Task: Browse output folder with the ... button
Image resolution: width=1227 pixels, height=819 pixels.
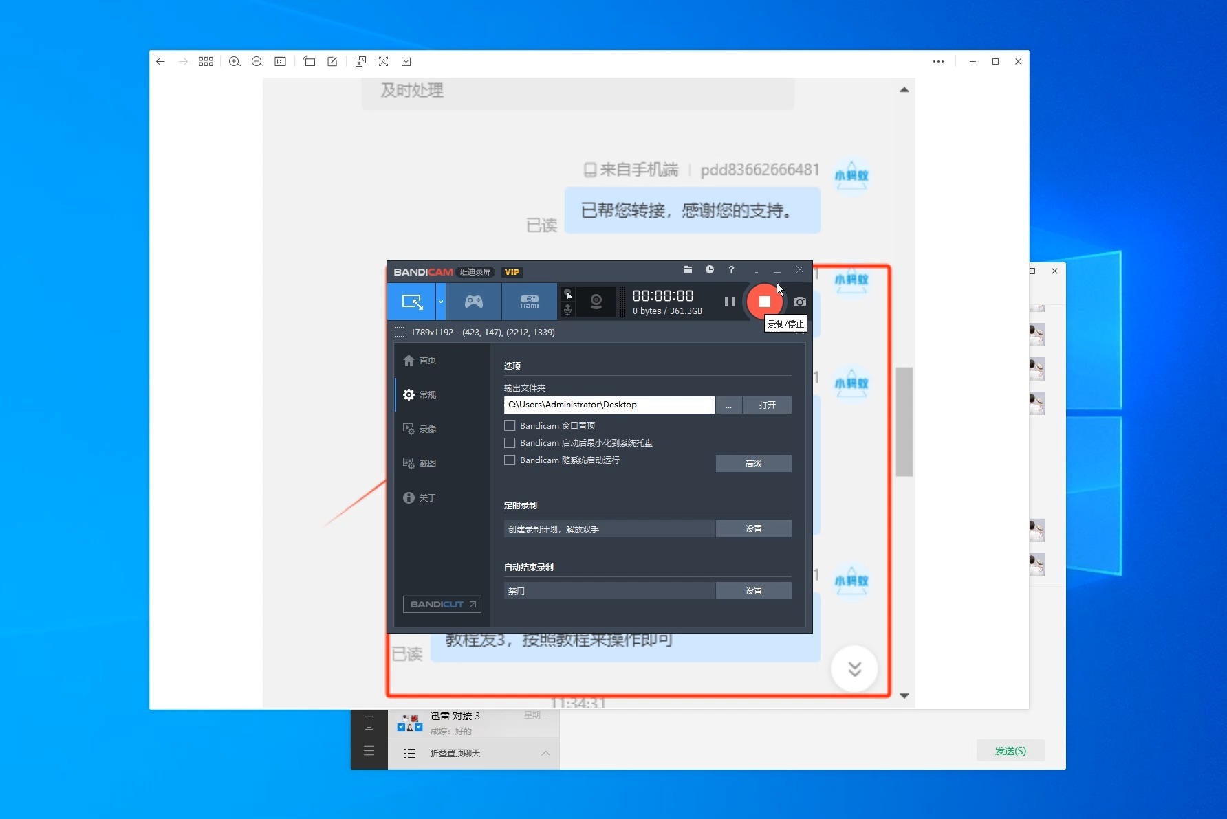Action: (x=728, y=405)
